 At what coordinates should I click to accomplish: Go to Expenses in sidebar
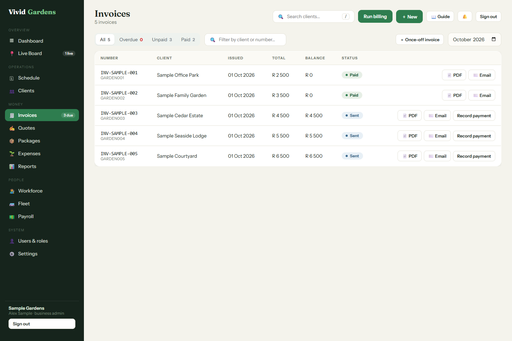(x=42, y=153)
